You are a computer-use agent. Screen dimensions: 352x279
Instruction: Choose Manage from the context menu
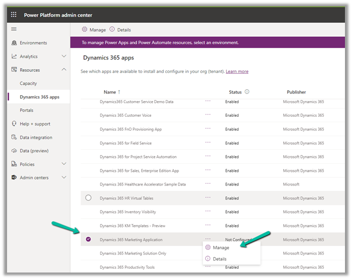220,248
